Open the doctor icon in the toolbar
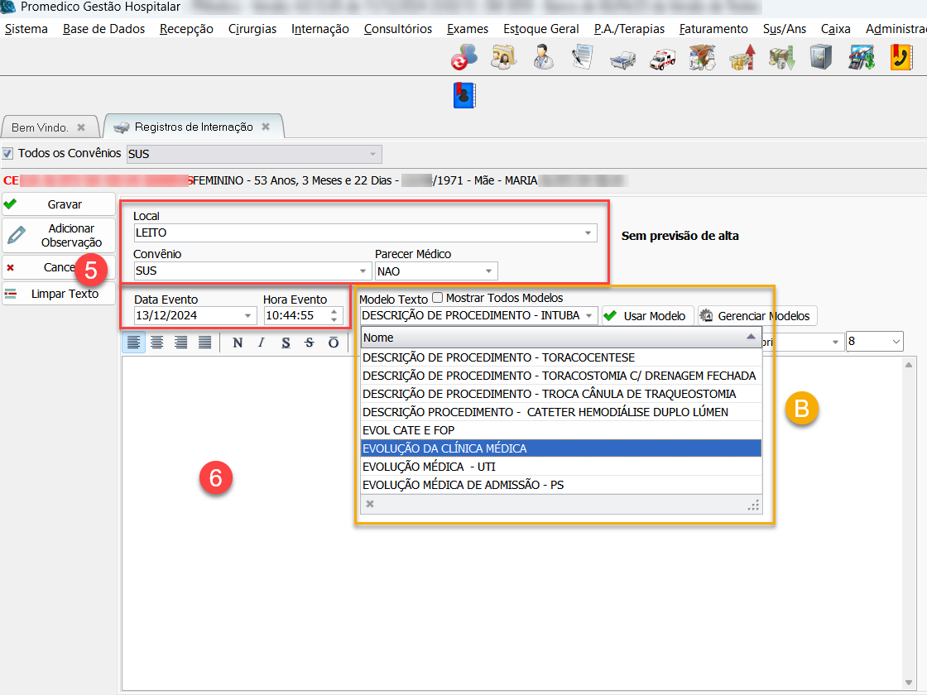 [543, 59]
